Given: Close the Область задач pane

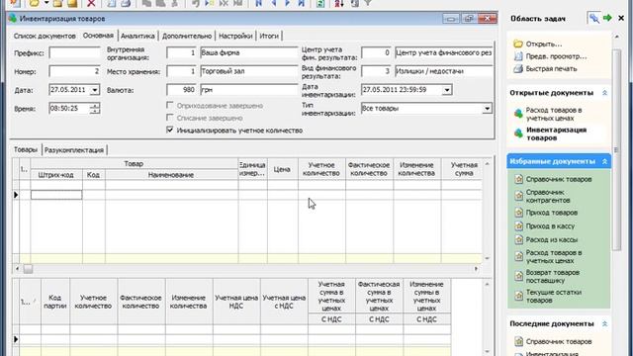Looking at the screenshot, I should (x=621, y=18).
